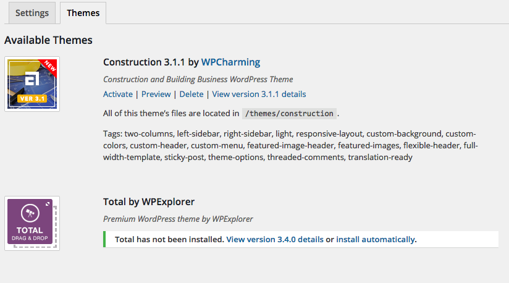Click the install automatically link
Image resolution: width=509 pixels, height=283 pixels.
[376, 240]
